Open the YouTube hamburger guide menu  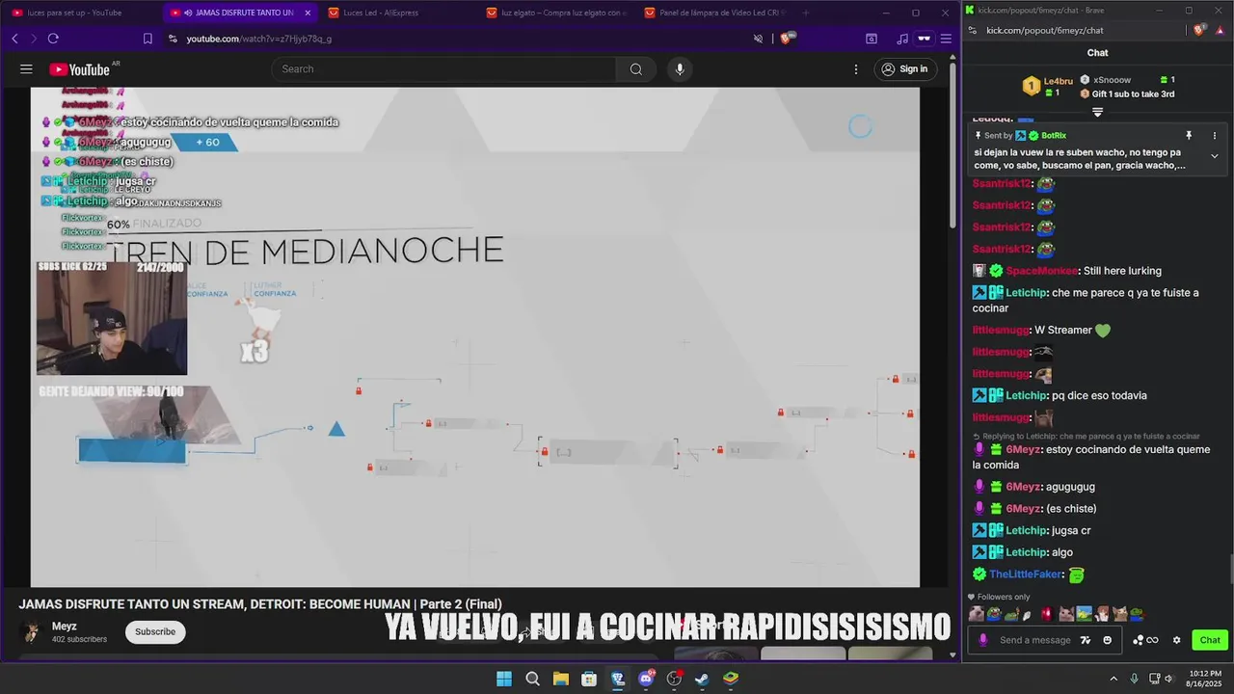click(26, 69)
